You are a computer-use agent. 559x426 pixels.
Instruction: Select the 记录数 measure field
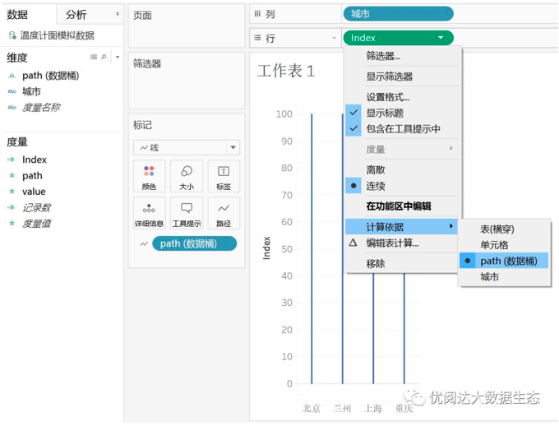[x=36, y=207]
